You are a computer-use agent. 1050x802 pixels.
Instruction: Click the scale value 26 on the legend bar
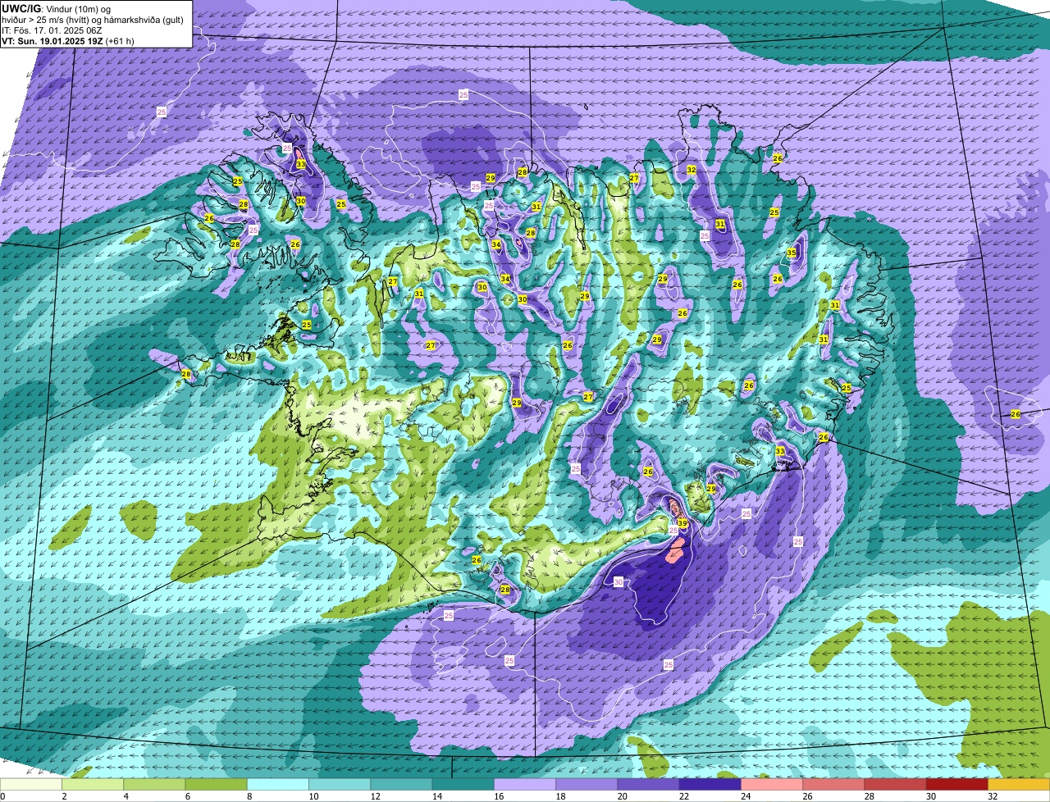coord(808,796)
